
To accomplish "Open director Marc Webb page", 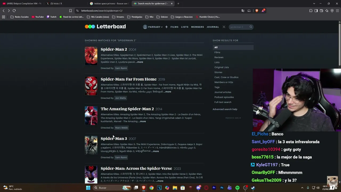I will click(x=121, y=128).
